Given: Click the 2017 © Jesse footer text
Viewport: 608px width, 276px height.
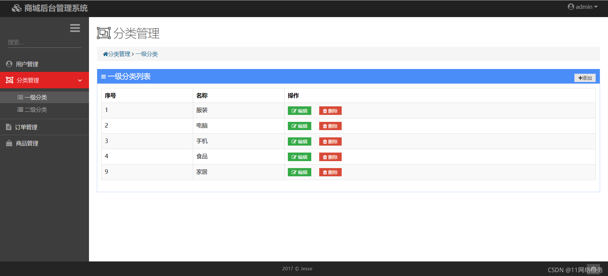Looking at the screenshot, I should 297,269.
